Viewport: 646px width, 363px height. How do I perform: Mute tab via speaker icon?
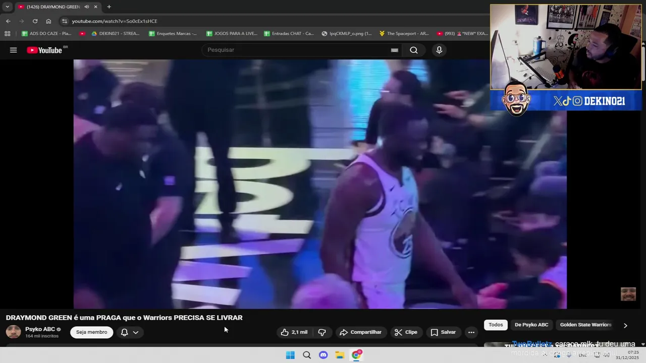[x=87, y=7]
